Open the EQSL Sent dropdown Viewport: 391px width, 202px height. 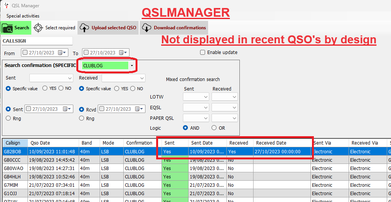(x=196, y=107)
